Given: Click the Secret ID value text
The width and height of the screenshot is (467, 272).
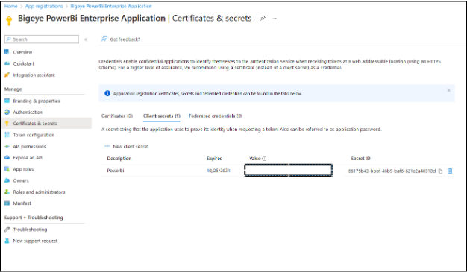Looking at the screenshot, I should tap(392, 171).
